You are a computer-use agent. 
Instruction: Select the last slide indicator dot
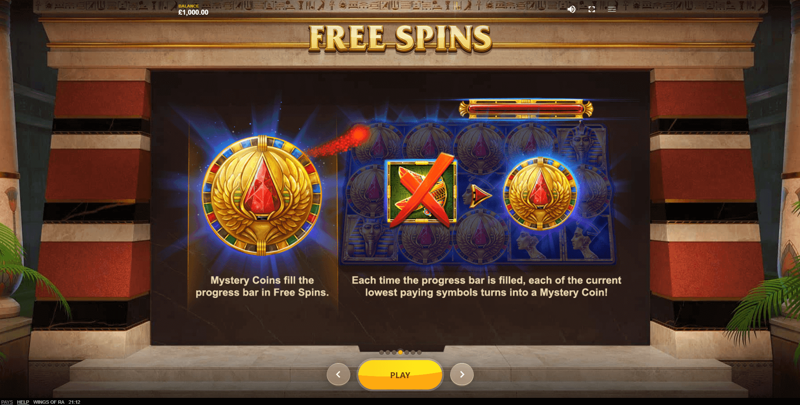tap(419, 353)
